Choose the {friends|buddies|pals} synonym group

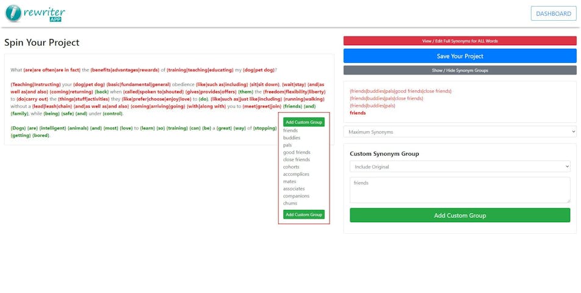(372, 106)
